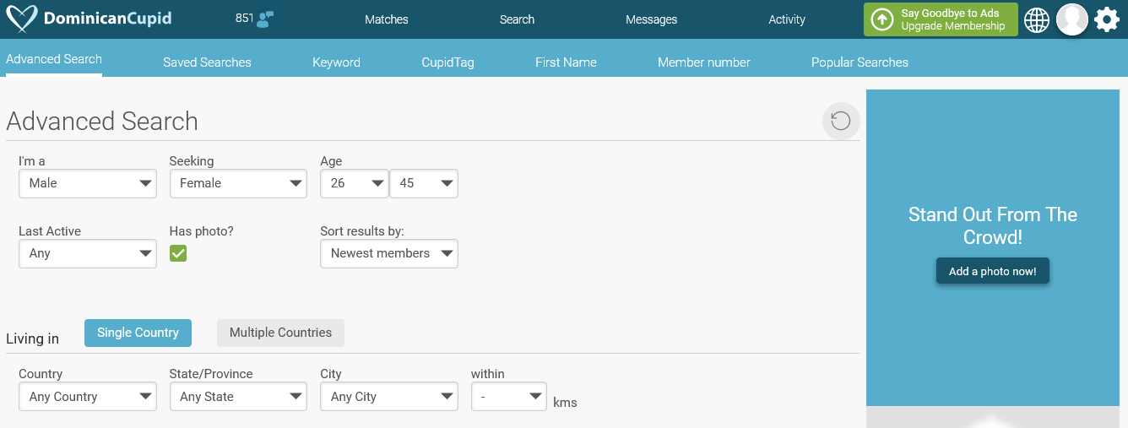1128x428 pixels.
Task: Open the Messages menu
Action: pyautogui.click(x=651, y=19)
